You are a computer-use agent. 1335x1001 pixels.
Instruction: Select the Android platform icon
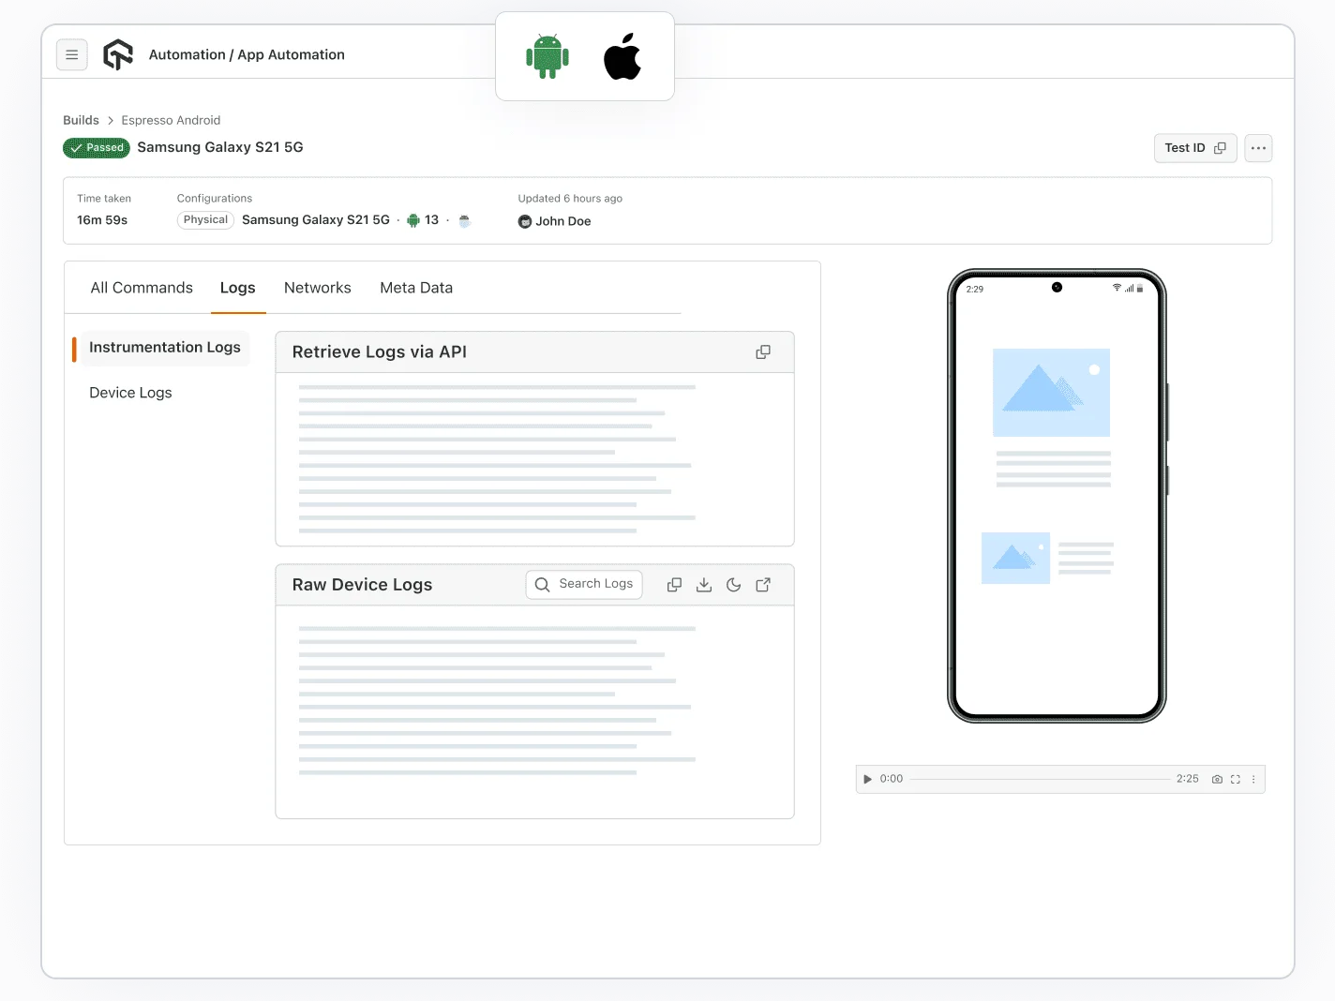pyautogui.click(x=547, y=56)
